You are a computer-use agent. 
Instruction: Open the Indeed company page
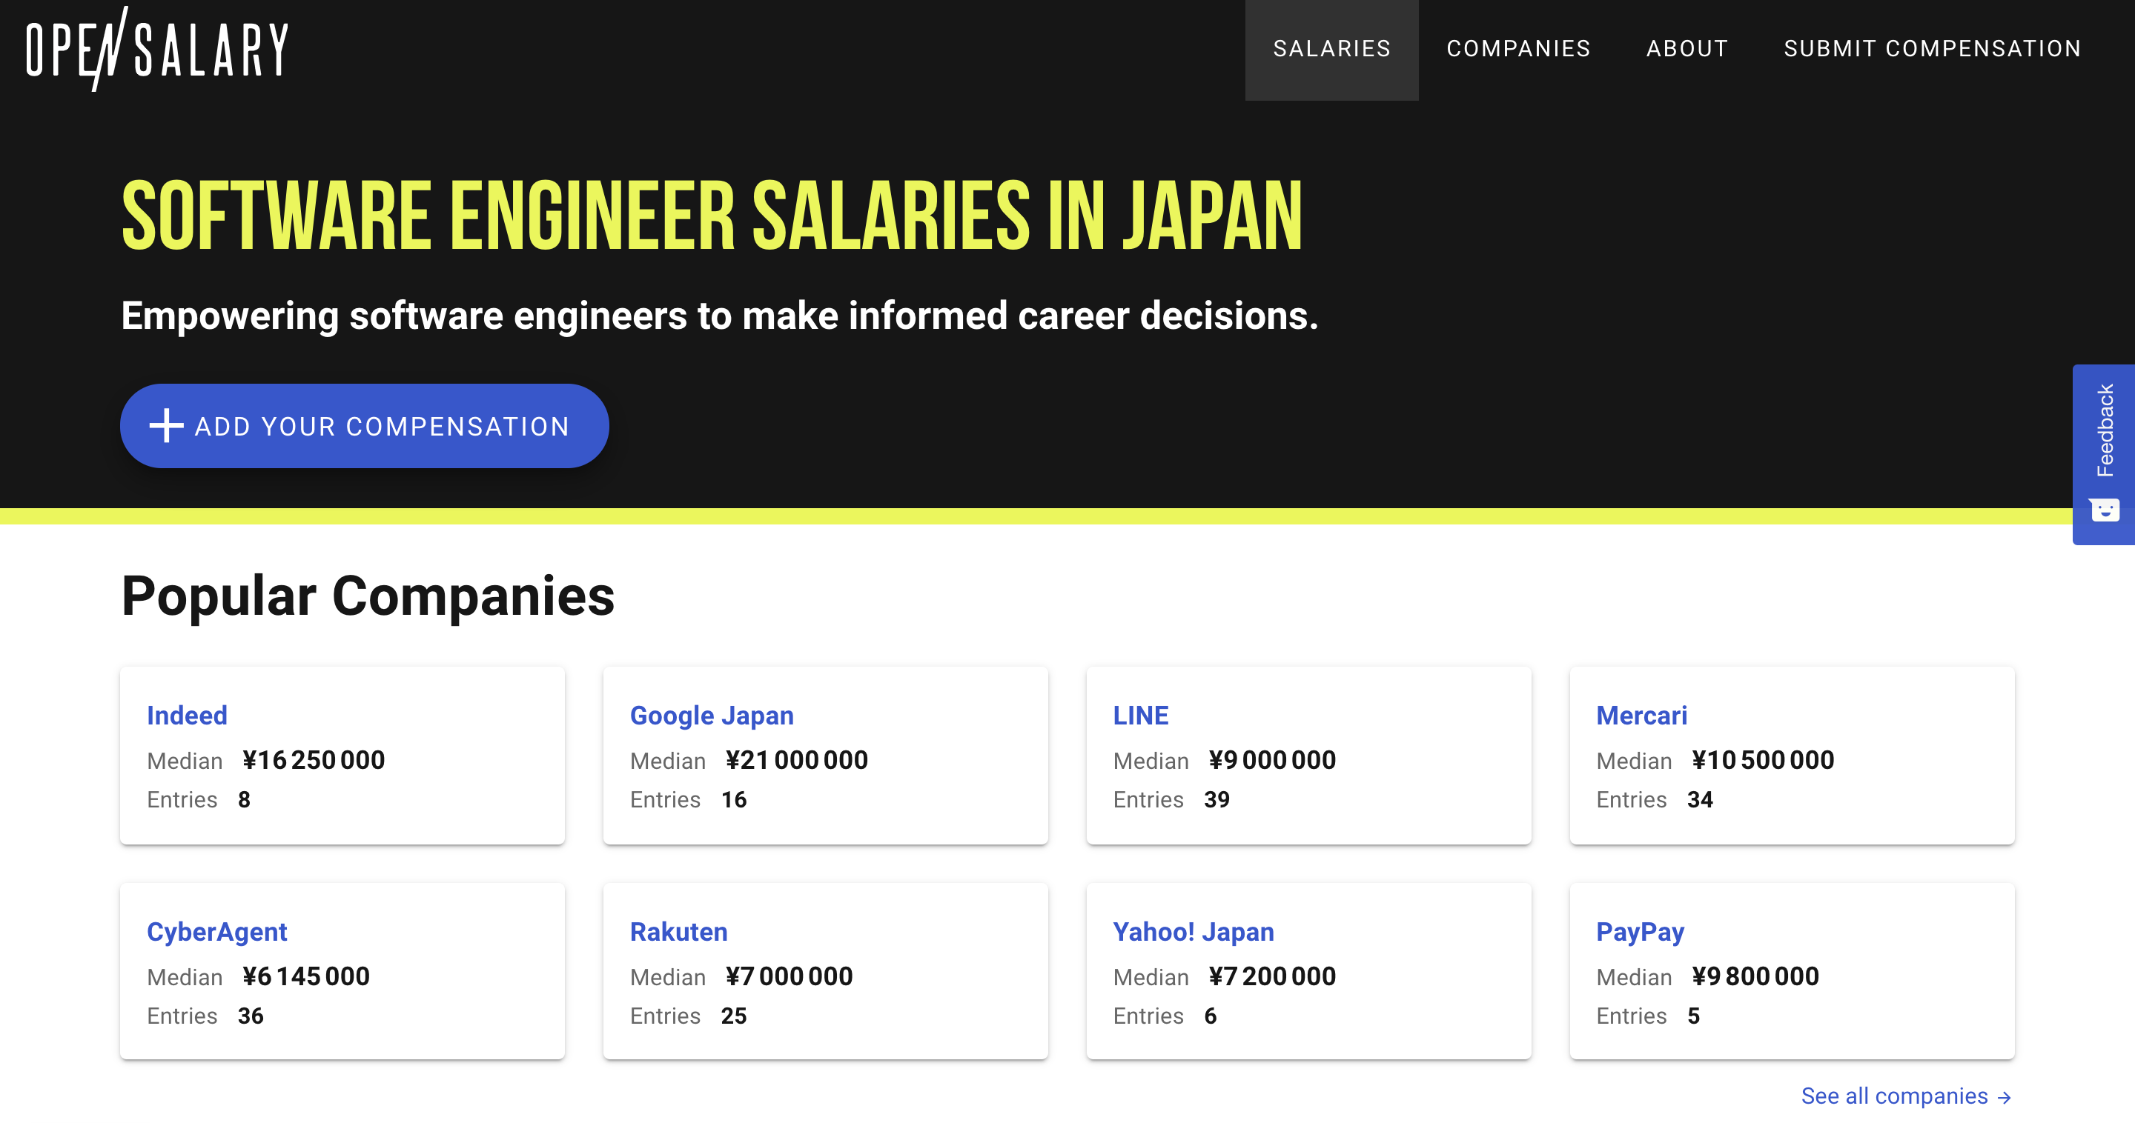coord(188,715)
